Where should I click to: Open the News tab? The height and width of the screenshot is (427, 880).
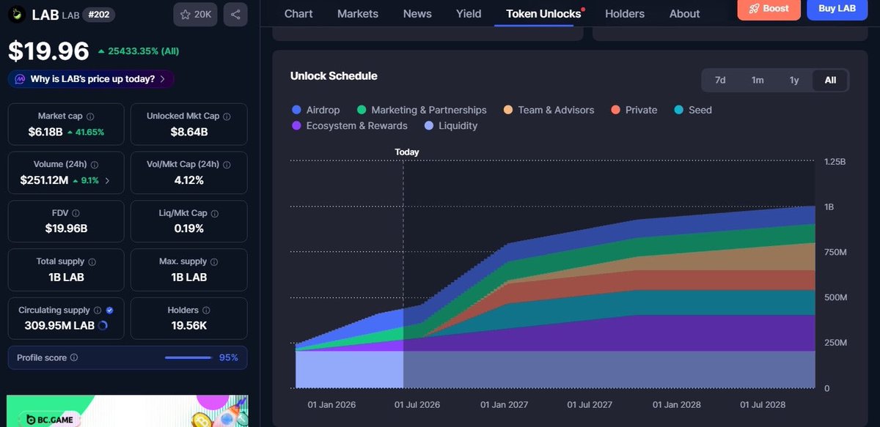417,13
